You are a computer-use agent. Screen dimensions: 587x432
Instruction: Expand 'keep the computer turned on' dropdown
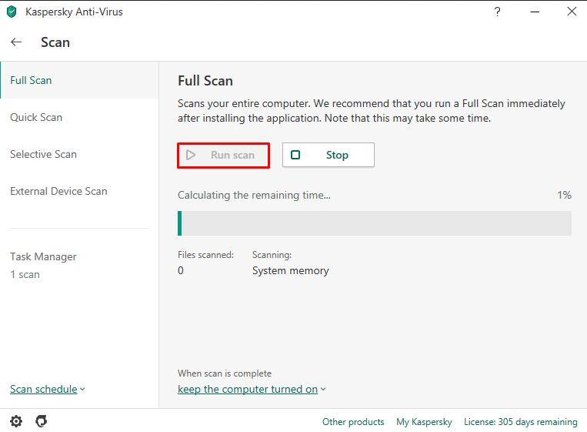(x=252, y=390)
